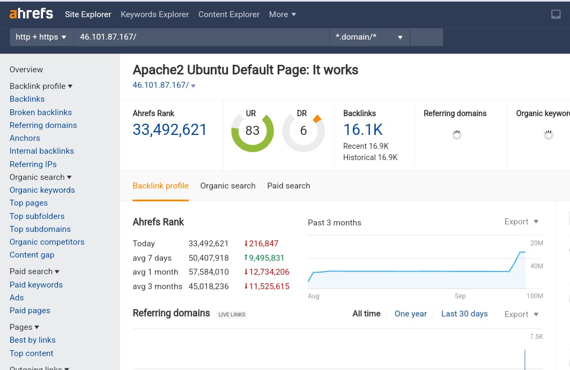
Task: Expand the More menu in top navigation
Action: pyautogui.click(x=282, y=14)
